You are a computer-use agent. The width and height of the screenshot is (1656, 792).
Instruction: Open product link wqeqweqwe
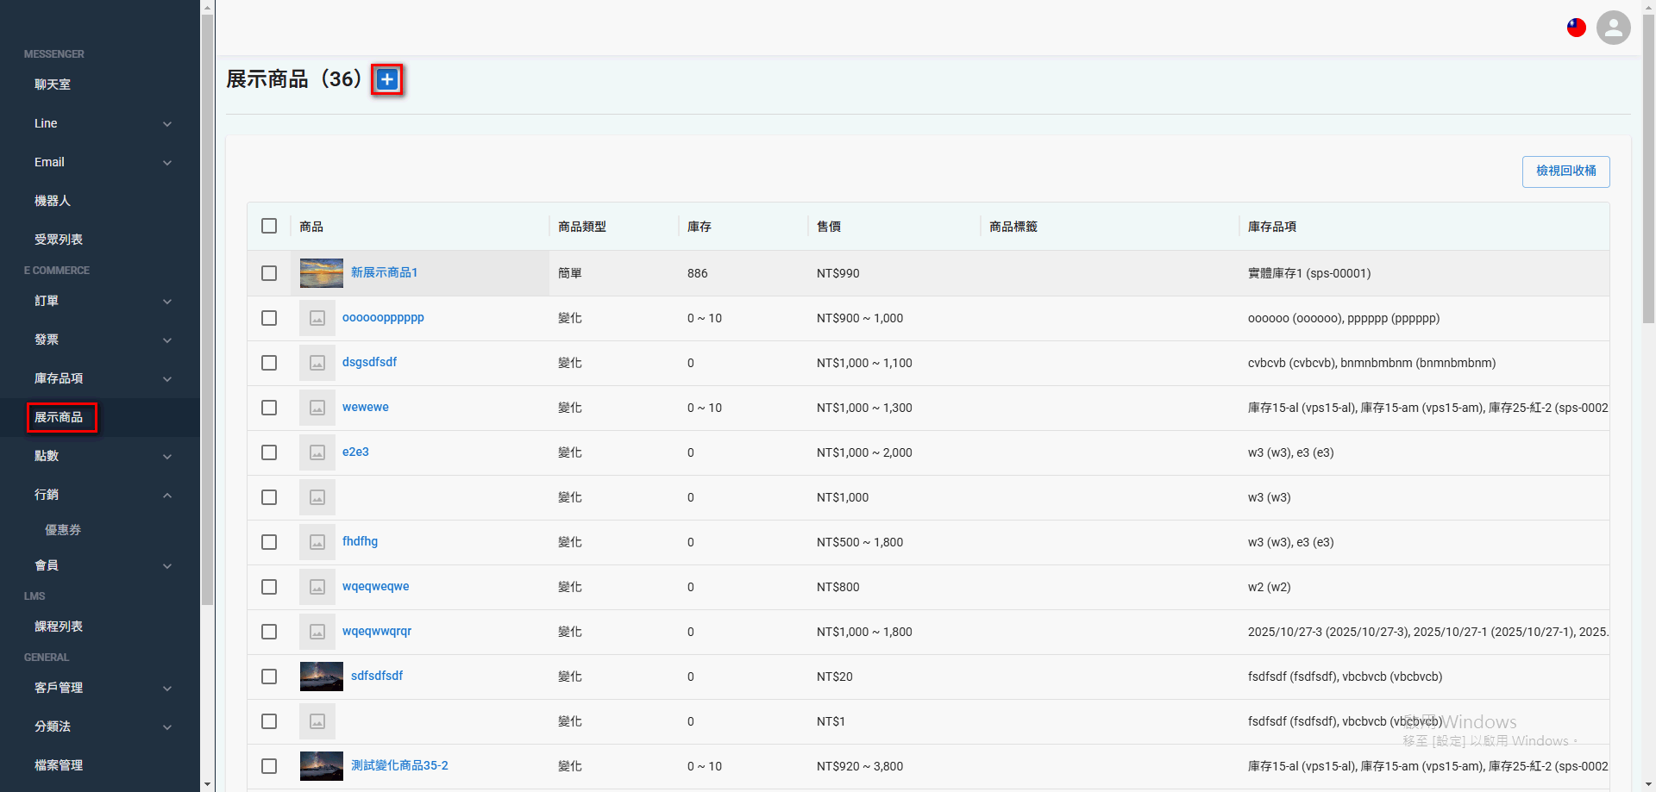point(376,586)
